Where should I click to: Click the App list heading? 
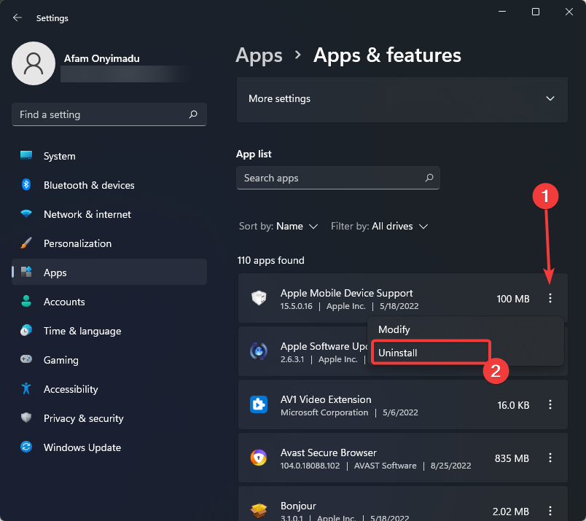[x=254, y=154]
